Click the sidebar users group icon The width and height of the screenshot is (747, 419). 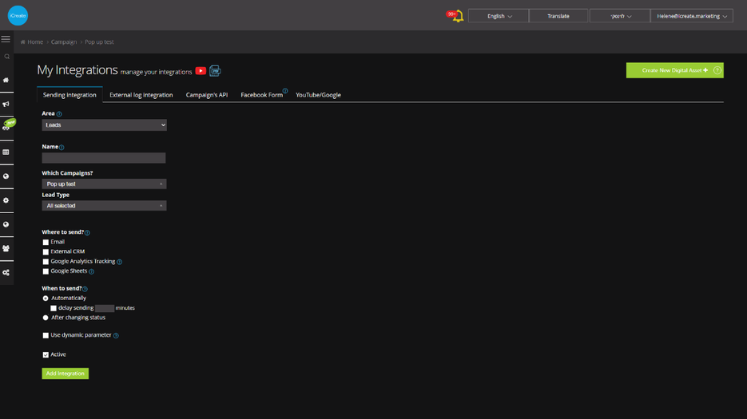[x=6, y=248]
